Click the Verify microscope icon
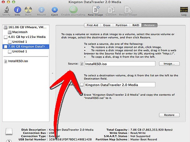This screenshot has height=142, width=190. 6,10
